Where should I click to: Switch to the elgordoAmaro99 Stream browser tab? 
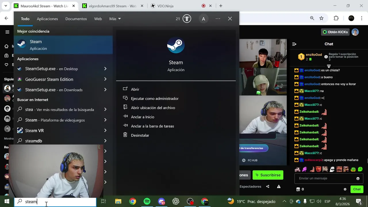pos(112,6)
